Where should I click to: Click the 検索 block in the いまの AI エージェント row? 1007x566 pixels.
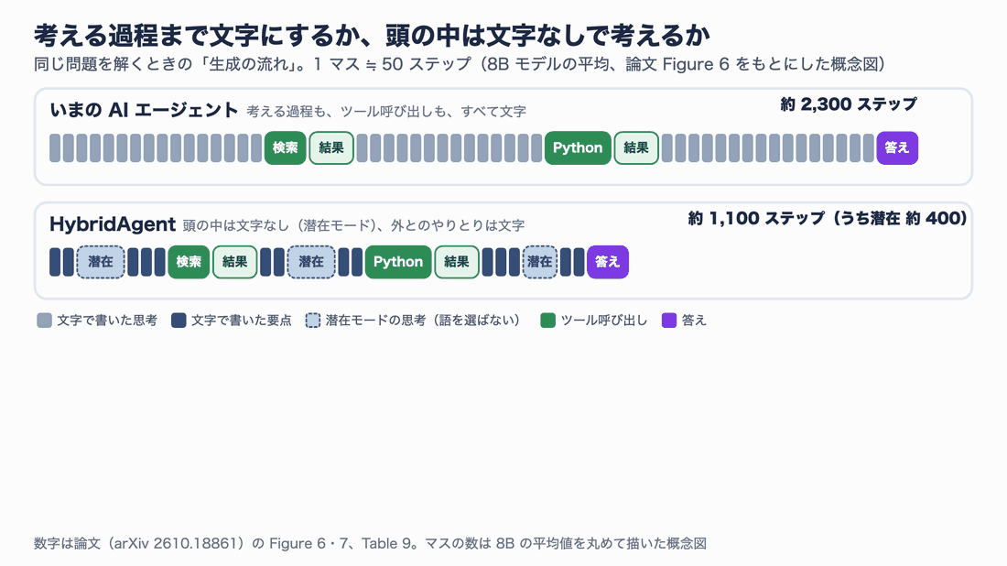pyautogui.click(x=285, y=147)
